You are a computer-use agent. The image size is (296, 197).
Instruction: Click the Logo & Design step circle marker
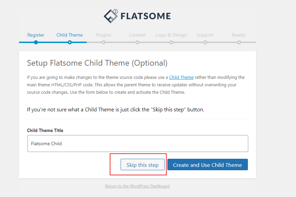coord(171,42)
